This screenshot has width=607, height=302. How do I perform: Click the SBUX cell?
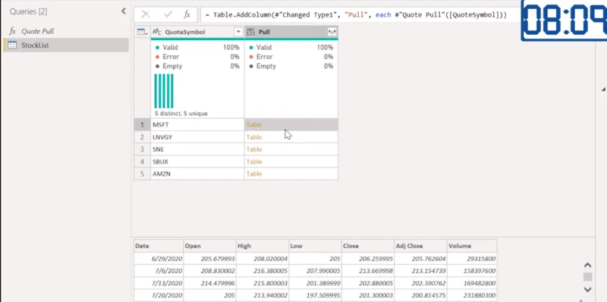(197, 162)
